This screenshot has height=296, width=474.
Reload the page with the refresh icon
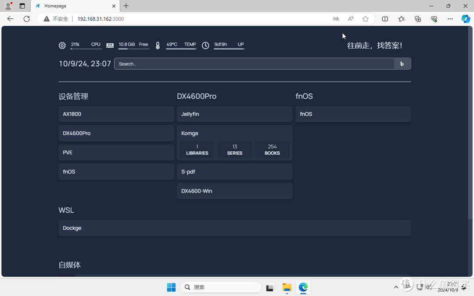(26, 19)
